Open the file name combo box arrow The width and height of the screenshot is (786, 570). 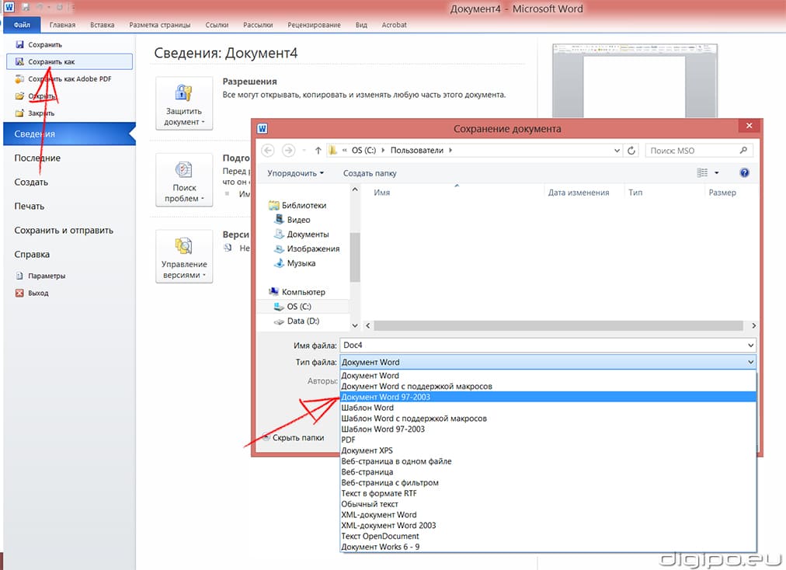750,346
